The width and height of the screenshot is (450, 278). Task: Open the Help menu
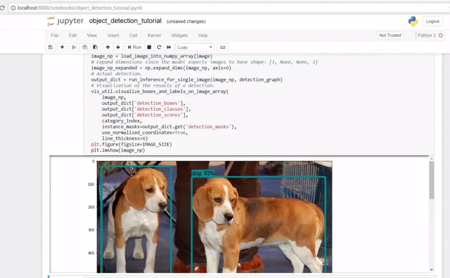[x=203, y=35]
